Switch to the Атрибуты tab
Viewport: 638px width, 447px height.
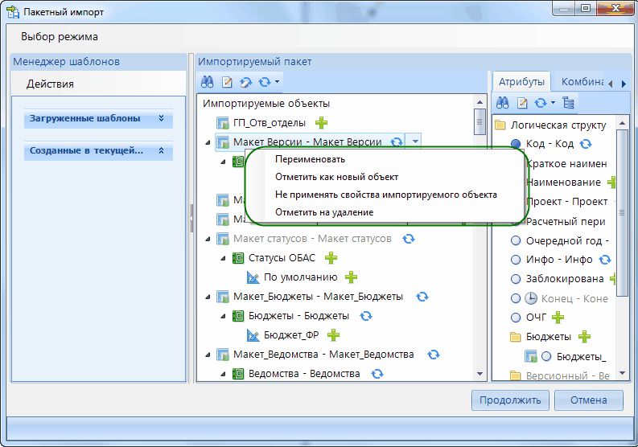521,82
